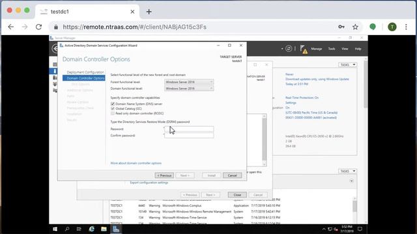
Task: Click the green extension icon
Action: [373, 27]
